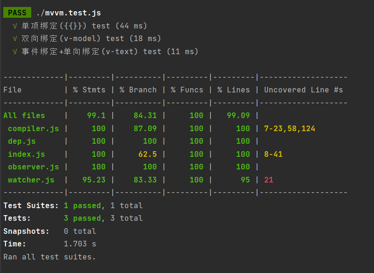
Task: Click the green PASS badge
Action: tap(17, 13)
